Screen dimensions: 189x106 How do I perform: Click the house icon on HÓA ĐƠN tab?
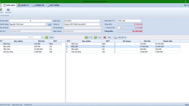[5, 5]
